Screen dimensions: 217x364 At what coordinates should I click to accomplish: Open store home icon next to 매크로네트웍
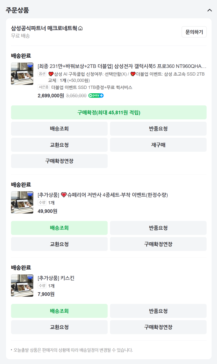pos(80,28)
